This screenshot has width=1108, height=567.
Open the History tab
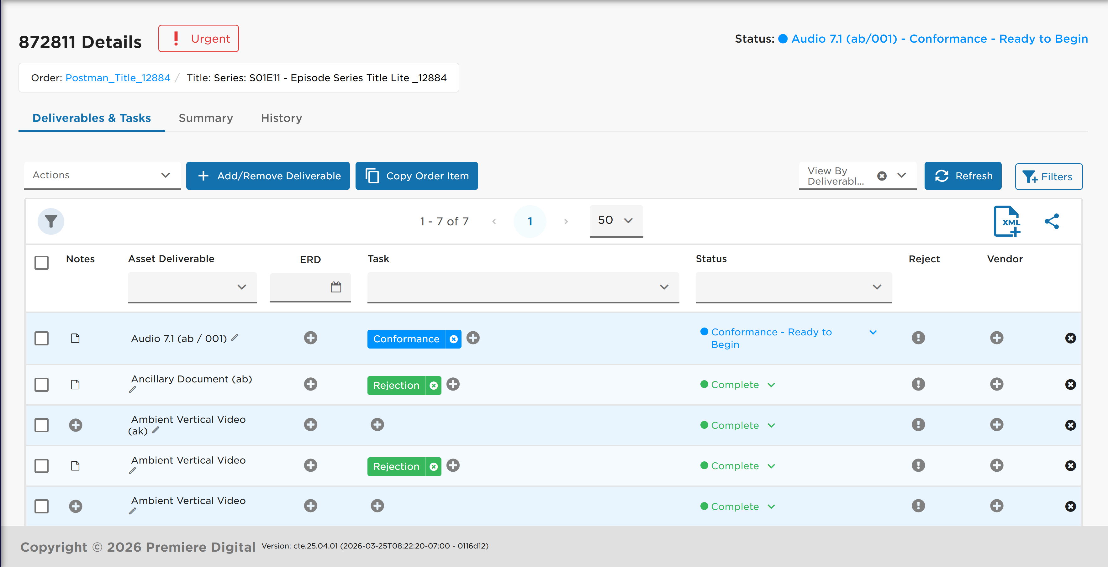tap(281, 118)
